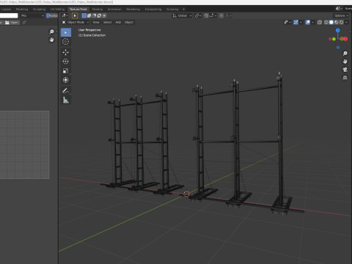Click the Open image button

click(12, 23)
